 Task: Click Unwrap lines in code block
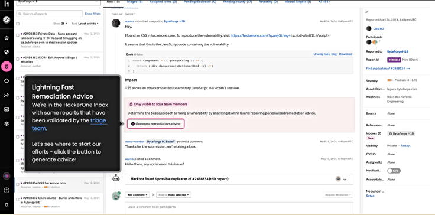click(x=322, y=54)
